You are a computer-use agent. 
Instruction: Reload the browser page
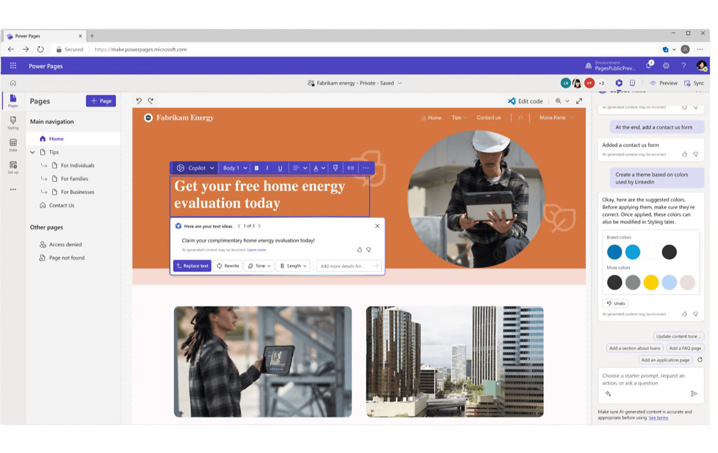click(40, 50)
